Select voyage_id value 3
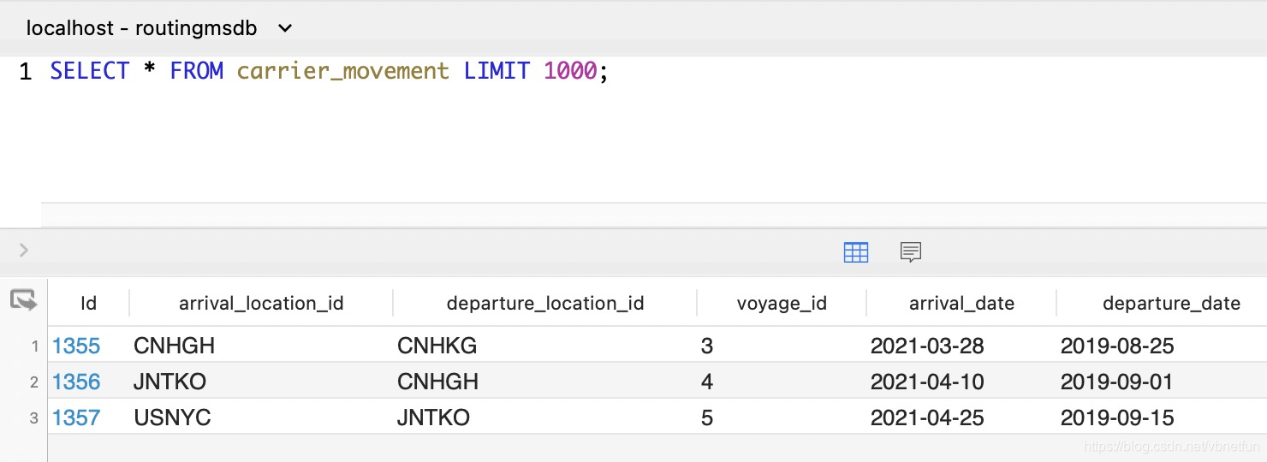1267x462 pixels. 706,346
